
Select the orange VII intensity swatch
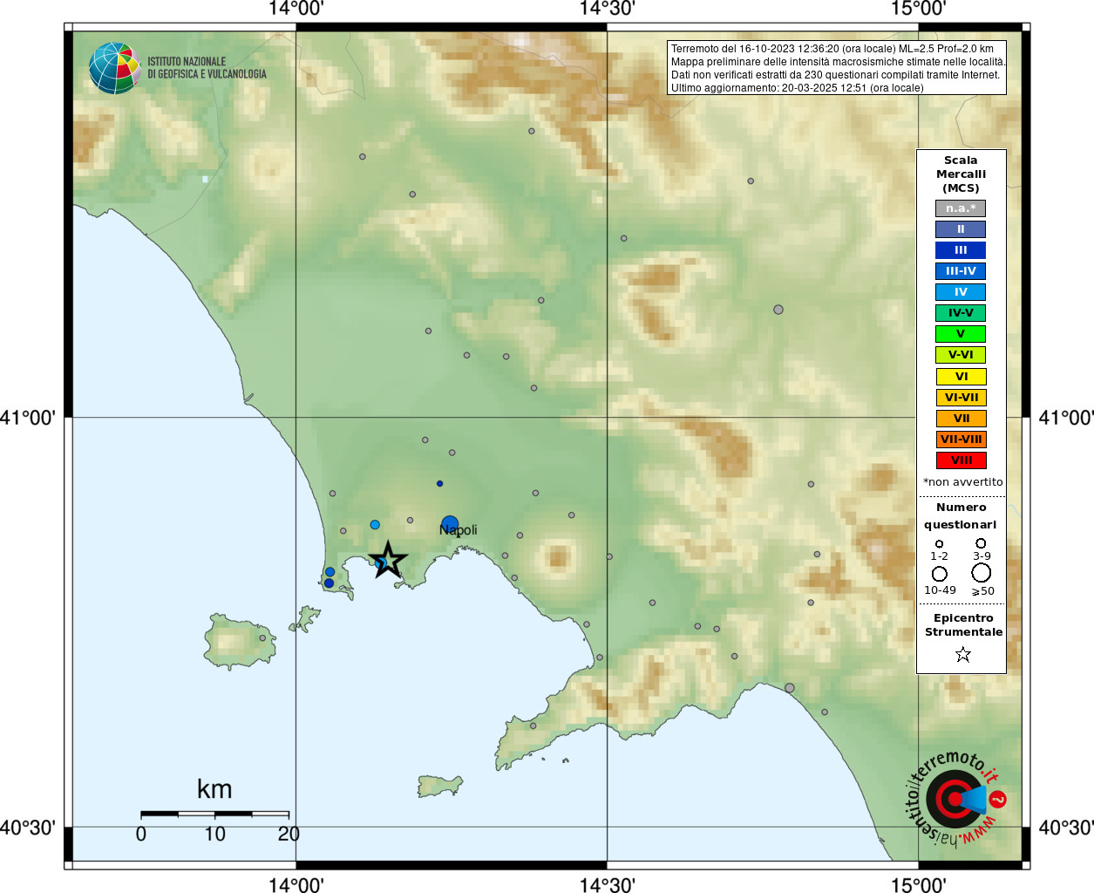961,419
